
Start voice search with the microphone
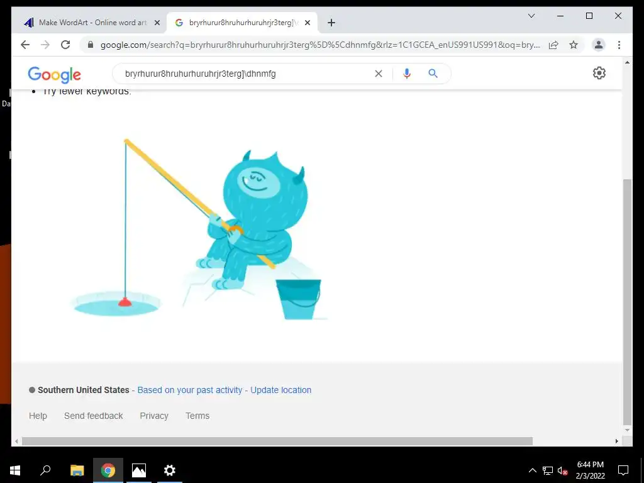click(407, 74)
